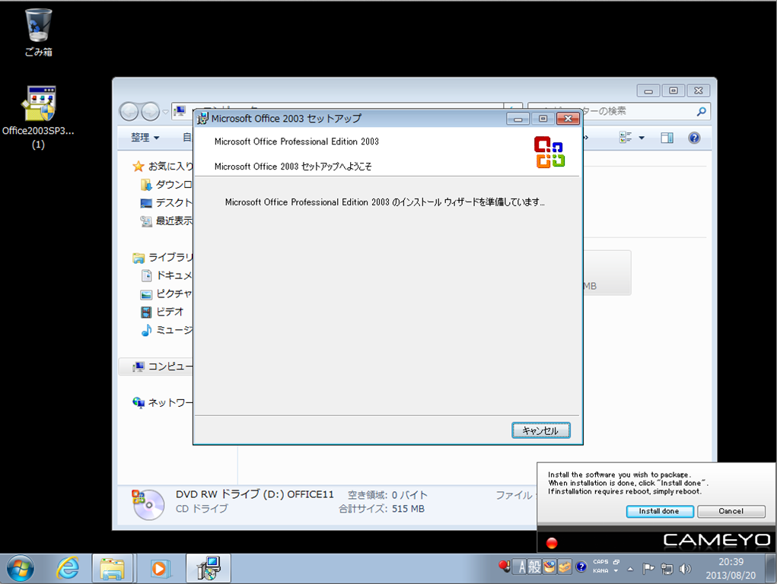Open Action Center flag icon
This screenshot has height=584, width=777.
648,569
